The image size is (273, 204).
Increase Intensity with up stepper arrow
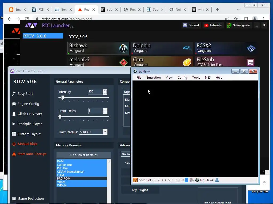click(105, 90)
